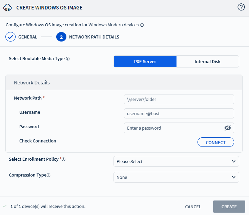The height and width of the screenshot is (215, 249).
Task: Click the General step checkmark icon
Action: [11, 37]
